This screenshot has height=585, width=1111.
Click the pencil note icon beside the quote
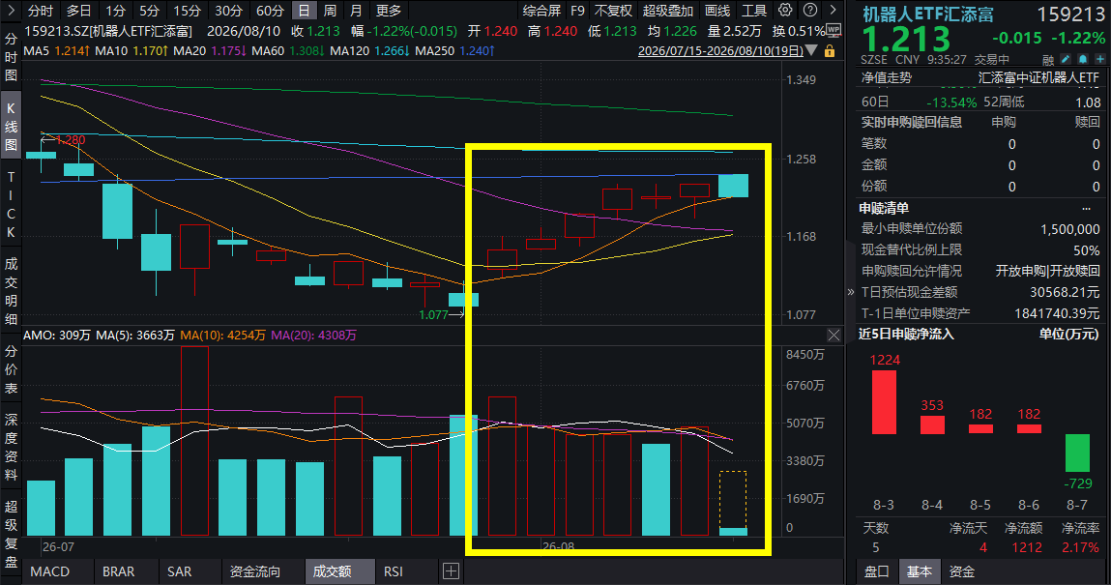coord(1066,60)
